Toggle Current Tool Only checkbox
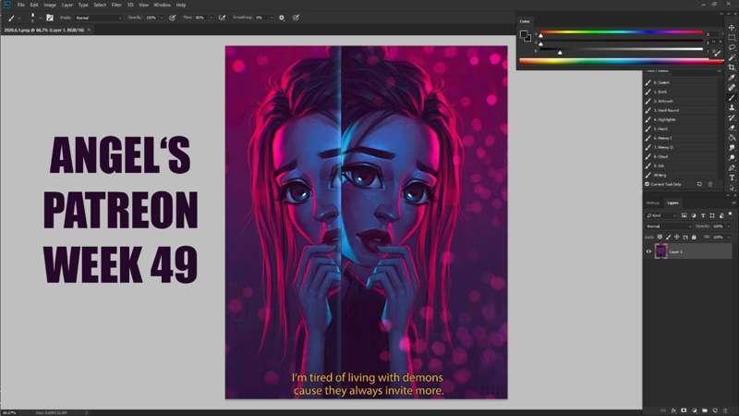This screenshot has width=739, height=416. (648, 184)
